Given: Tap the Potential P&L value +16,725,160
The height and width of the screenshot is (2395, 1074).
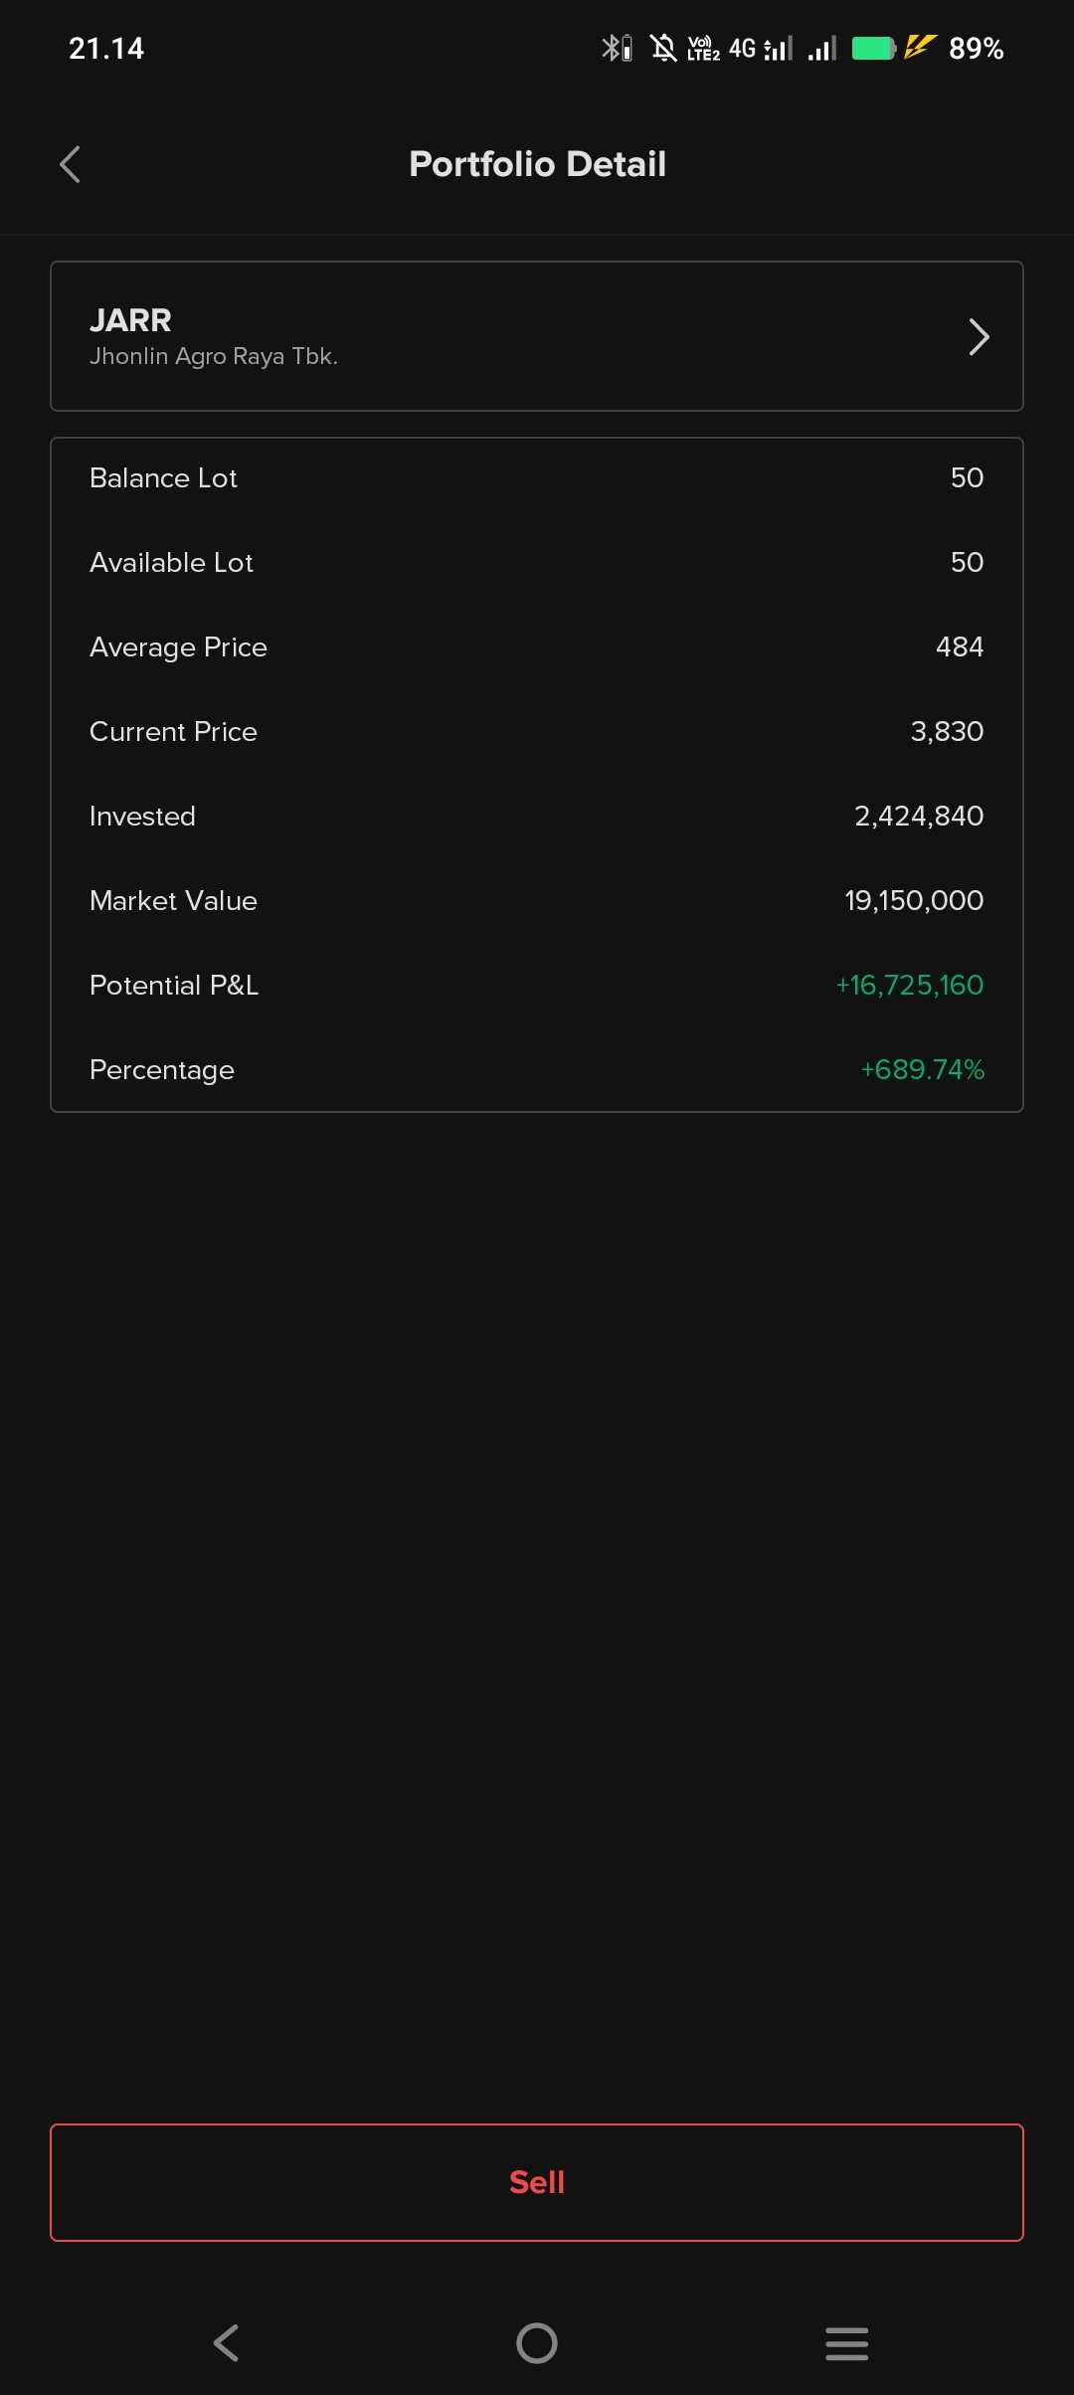Looking at the screenshot, I should coord(909,985).
